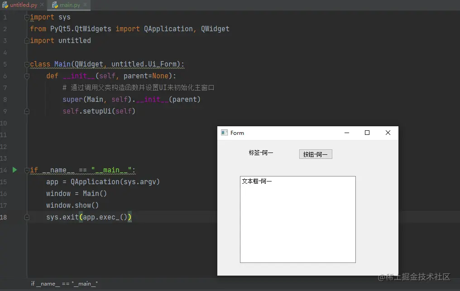Click the fold end marker at line 3
The width and height of the screenshot is (460, 291).
click(x=27, y=41)
